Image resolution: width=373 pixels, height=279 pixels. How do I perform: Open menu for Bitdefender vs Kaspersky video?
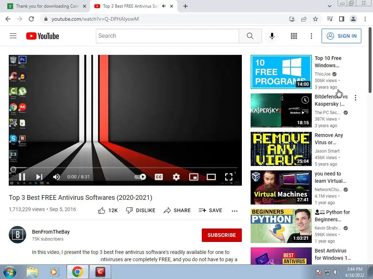click(356, 98)
